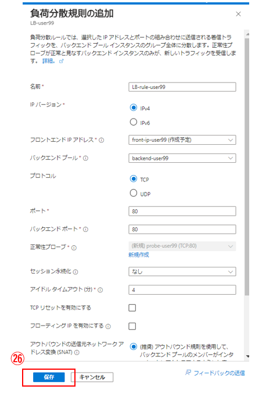This screenshot has height=393, width=273.
Task: Open the フロントエンド IP アドレス dropdown
Action: pyautogui.click(x=182, y=140)
